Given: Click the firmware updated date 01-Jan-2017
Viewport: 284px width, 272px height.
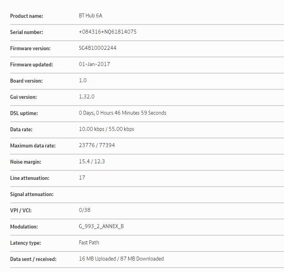Looking at the screenshot, I should [x=94, y=64].
